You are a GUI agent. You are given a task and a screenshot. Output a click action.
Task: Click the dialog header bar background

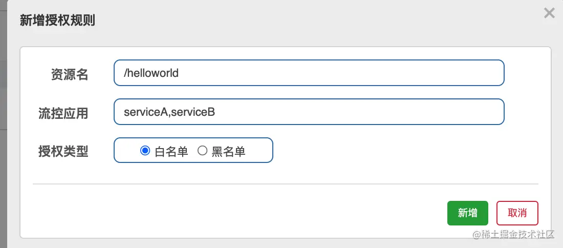(x=307, y=20)
